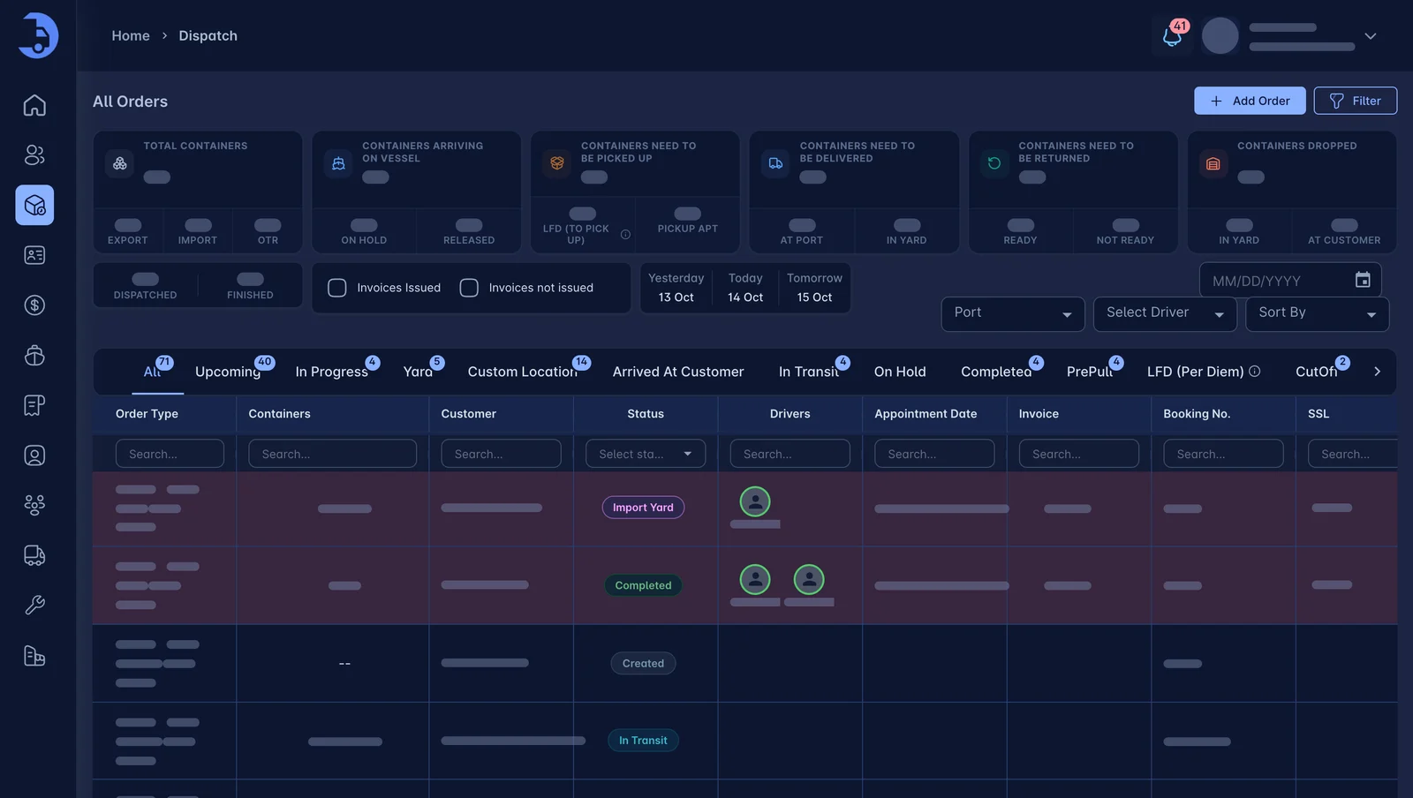The height and width of the screenshot is (798, 1413).
Task: Open notifications bell with 41 badge
Action: tap(1172, 36)
